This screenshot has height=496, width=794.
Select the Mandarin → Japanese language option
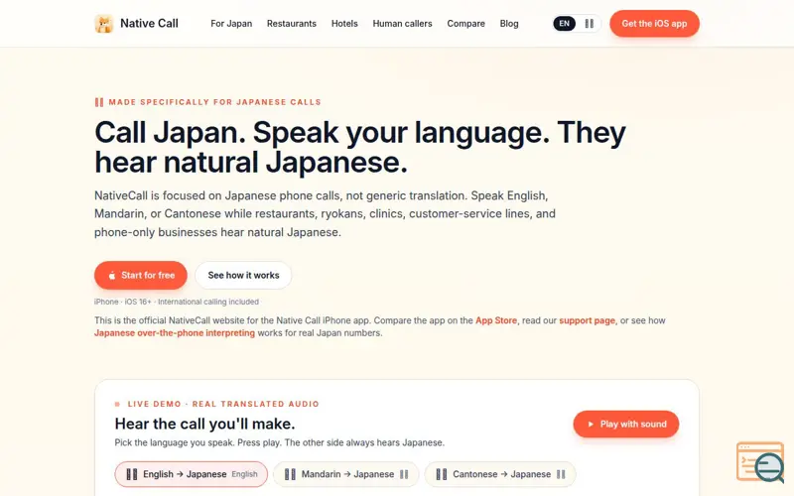pos(346,474)
